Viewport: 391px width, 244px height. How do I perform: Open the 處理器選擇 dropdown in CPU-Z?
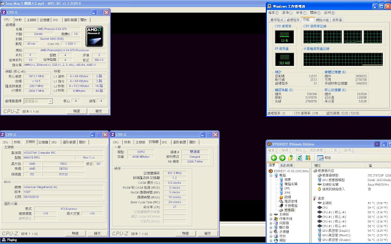coord(50,102)
